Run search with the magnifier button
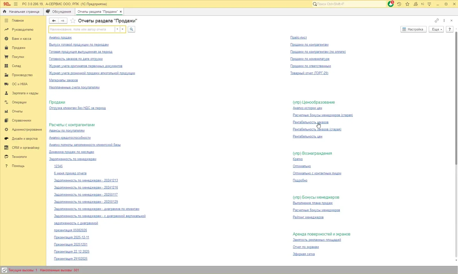Image resolution: width=458 pixels, height=274 pixels. 131,29
